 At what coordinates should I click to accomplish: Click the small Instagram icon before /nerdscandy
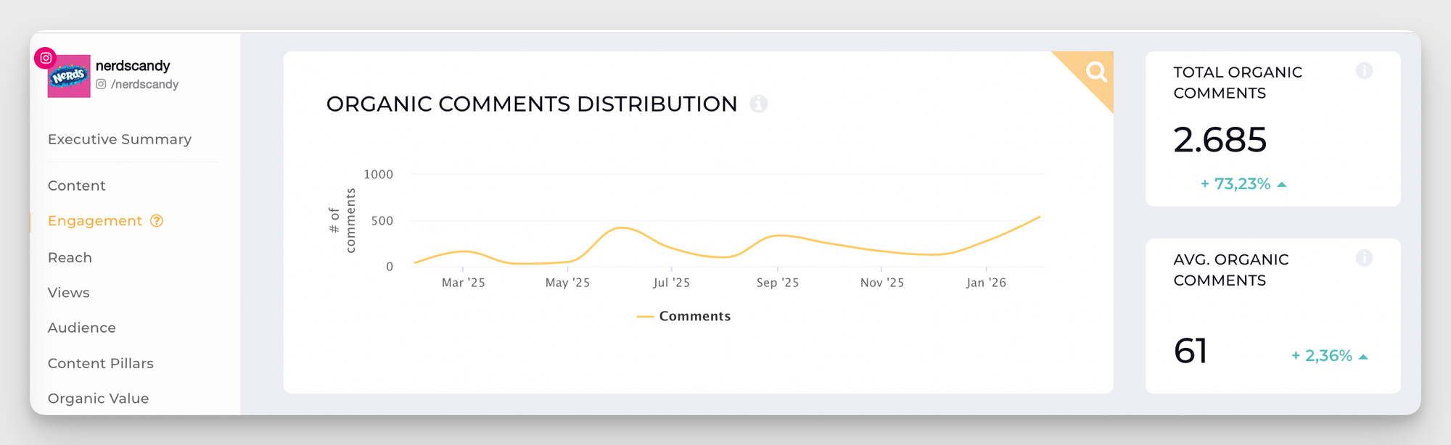tap(102, 84)
